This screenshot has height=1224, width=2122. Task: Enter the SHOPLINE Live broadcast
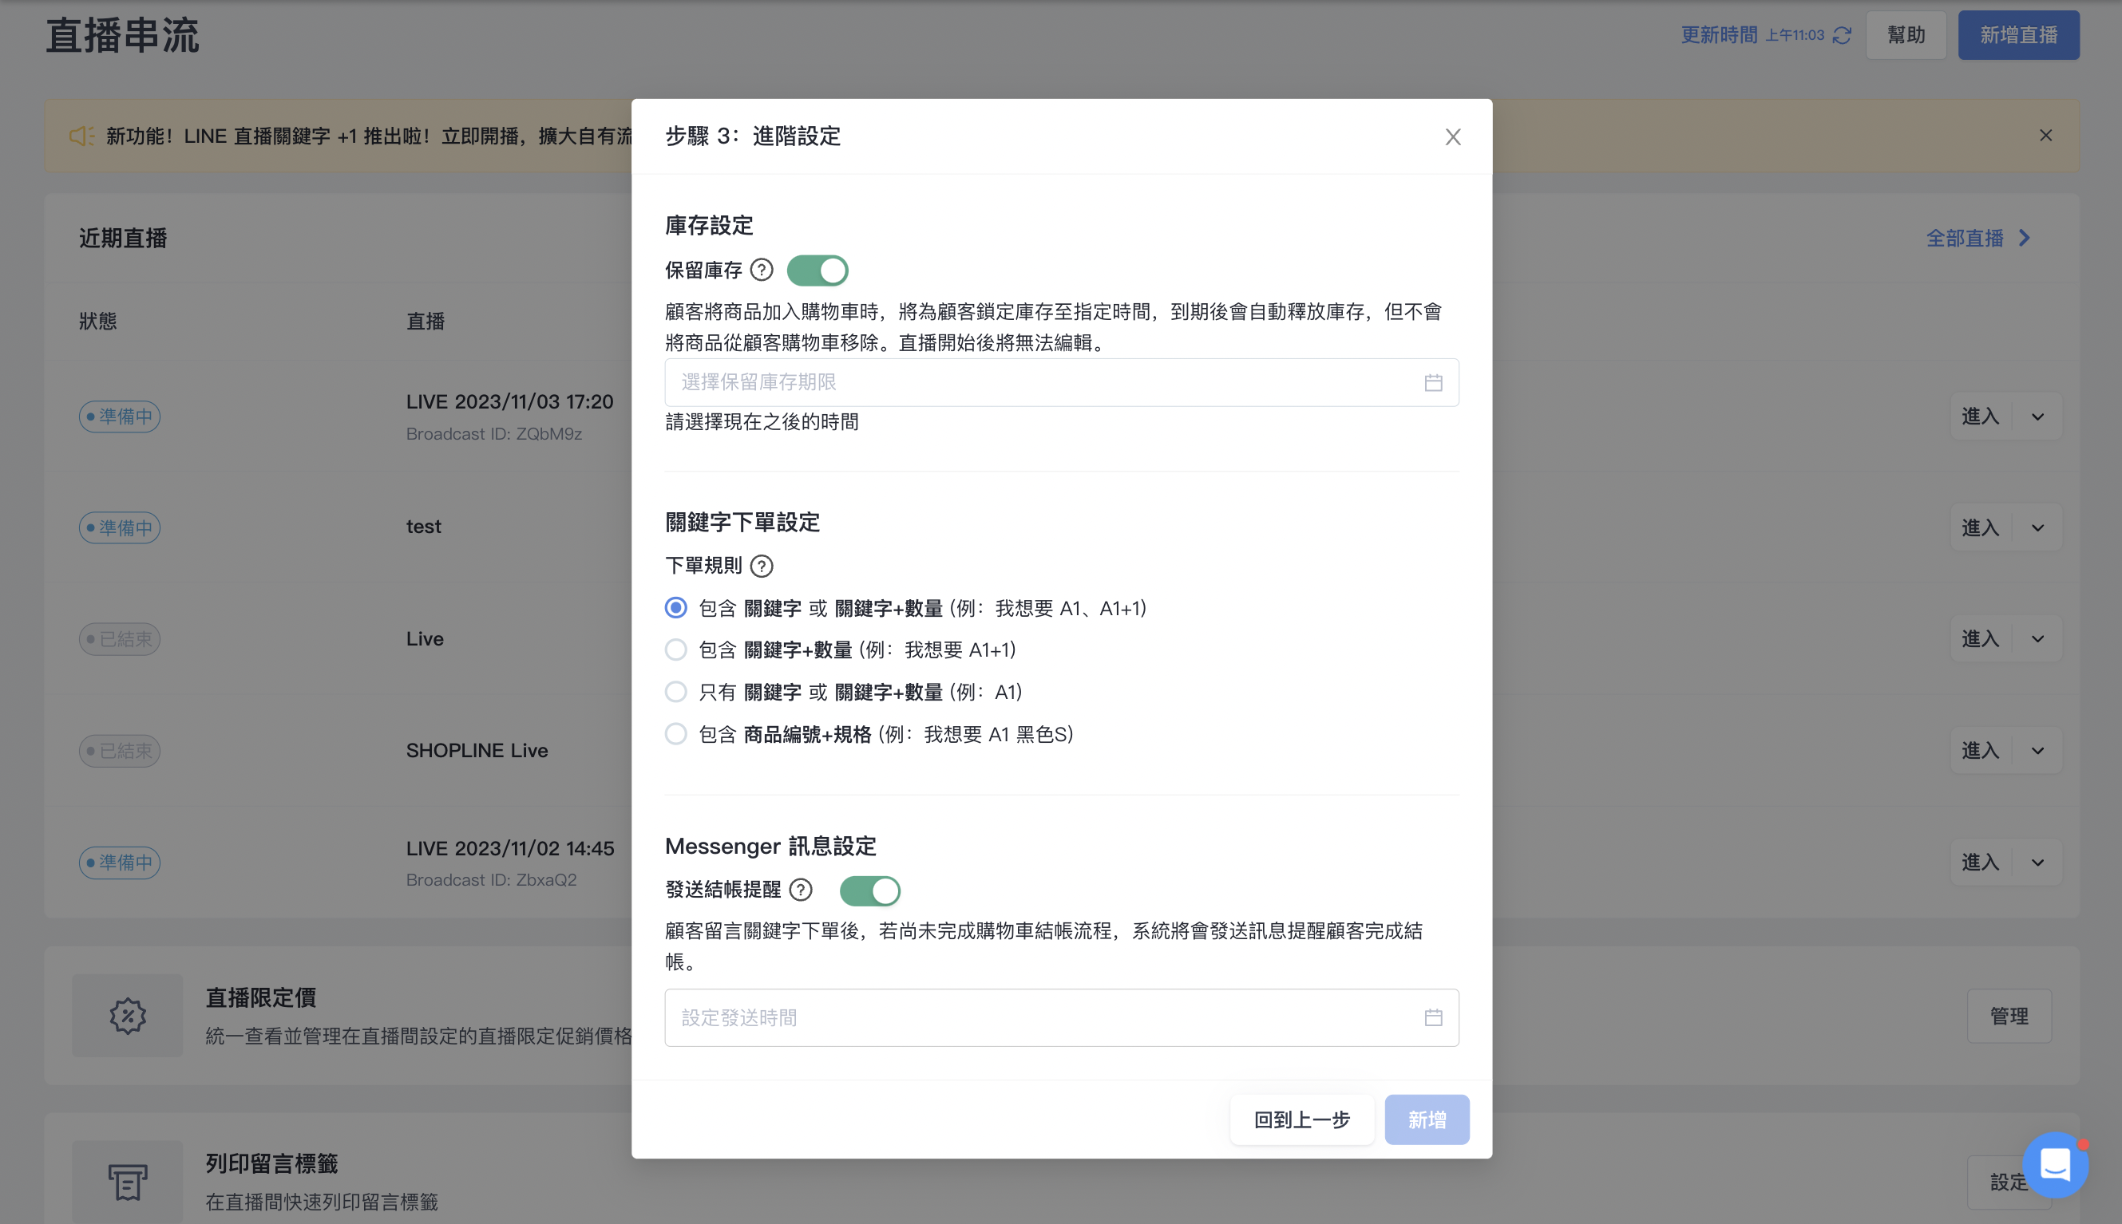[1980, 751]
